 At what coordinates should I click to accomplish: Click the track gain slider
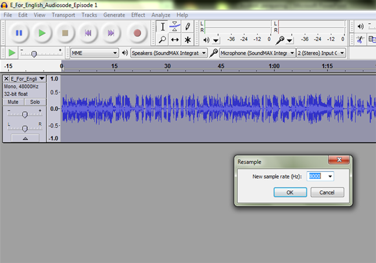pyautogui.click(x=24, y=114)
